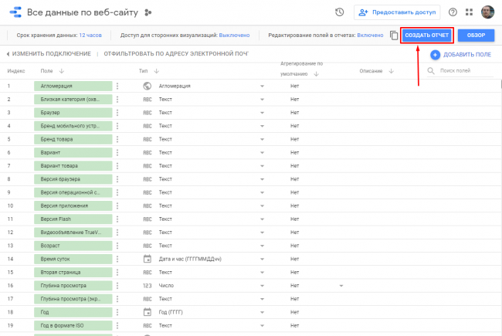Toggle the 'Включено' field editing in reports setting
Image resolution: width=502 pixels, height=336 pixels.
(371, 36)
